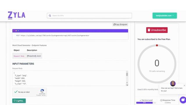This screenshot has height=105, width=186.
Task: Click the chat agent avatar
Action: 173,84
